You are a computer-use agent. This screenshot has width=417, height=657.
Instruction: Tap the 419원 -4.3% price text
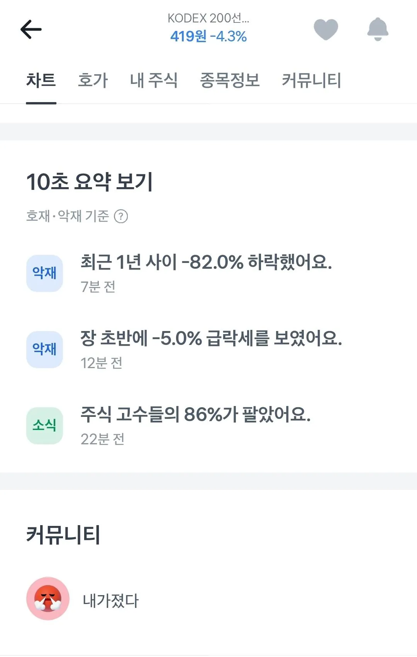[208, 36]
